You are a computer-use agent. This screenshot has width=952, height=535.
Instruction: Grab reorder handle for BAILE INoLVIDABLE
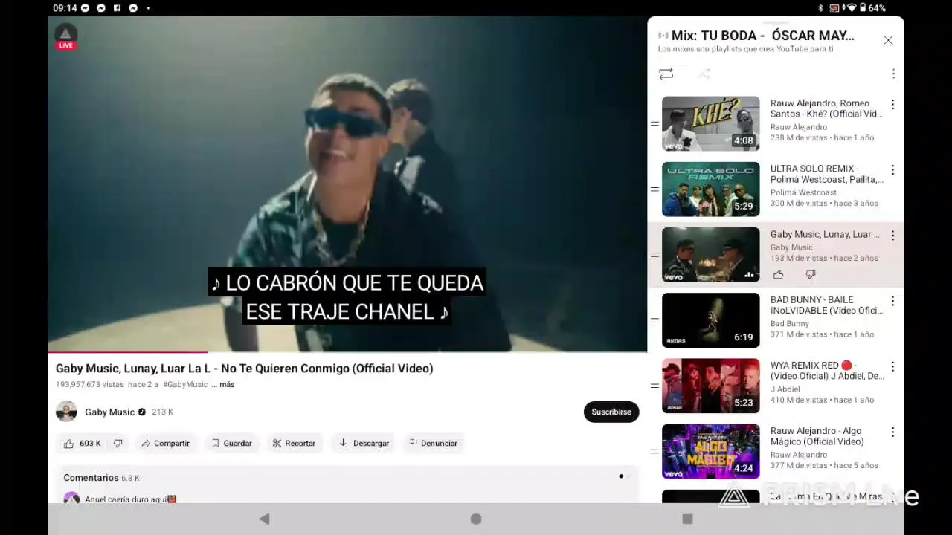tap(654, 320)
